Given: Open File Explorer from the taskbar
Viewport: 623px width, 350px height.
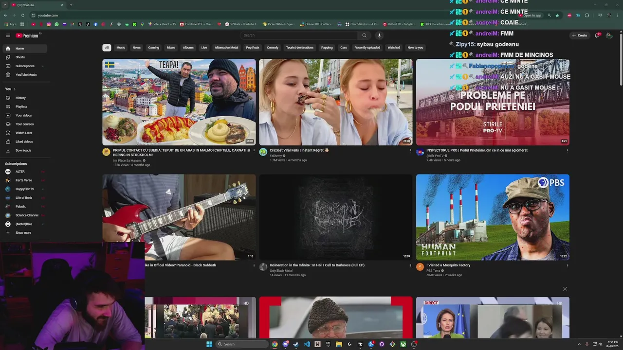Looking at the screenshot, I should pyautogui.click(x=339, y=344).
